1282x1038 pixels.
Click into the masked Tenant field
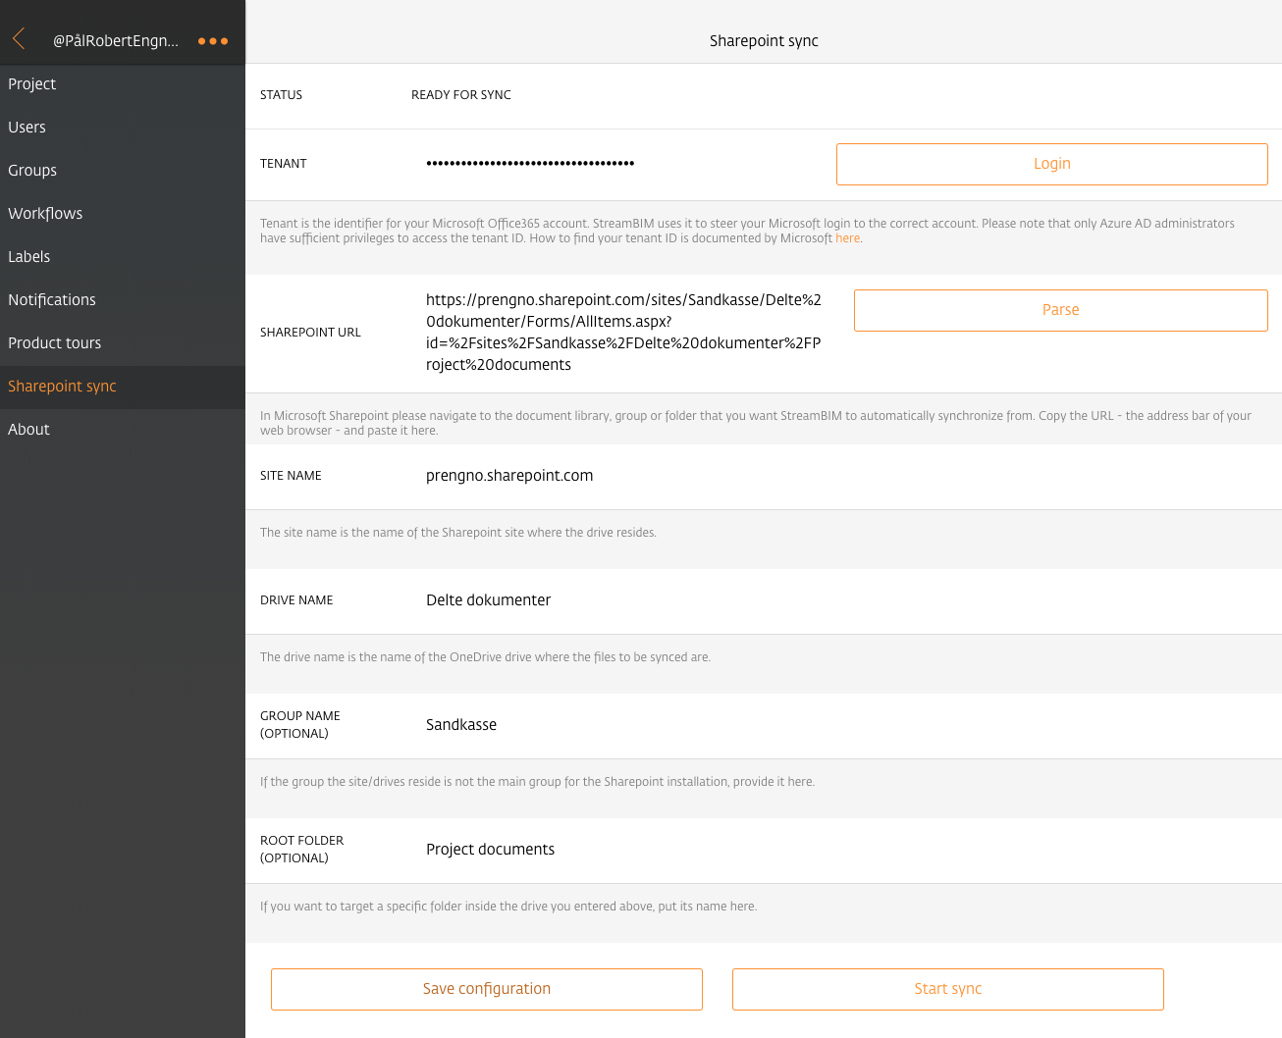pyautogui.click(x=530, y=164)
